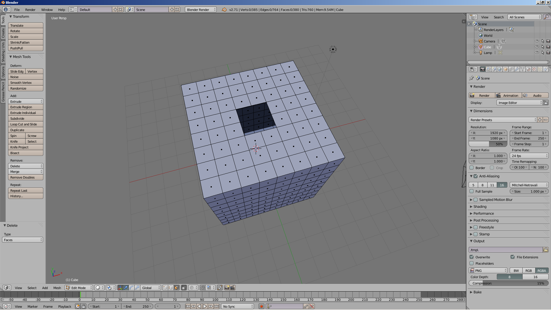Open the Image Editor display dropdown
Screen dimensions: 551x310
click(x=519, y=103)
